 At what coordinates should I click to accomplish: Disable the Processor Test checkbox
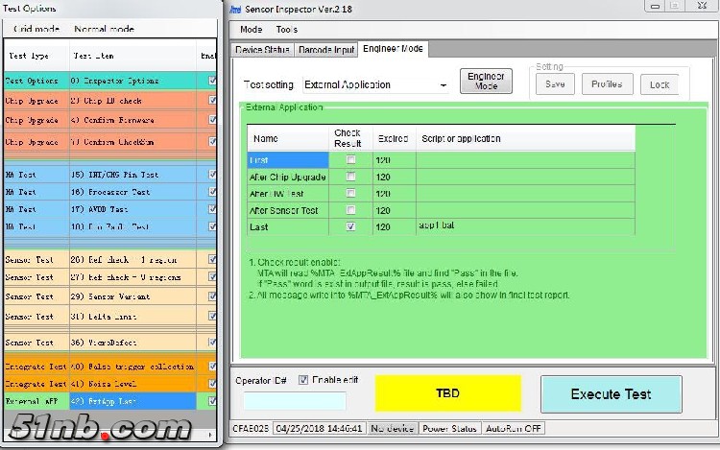coord(212,192)
